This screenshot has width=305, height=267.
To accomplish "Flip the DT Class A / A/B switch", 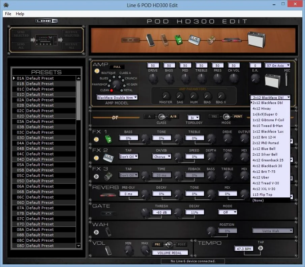I will click(x=161, y=117).
